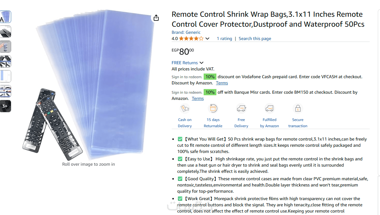The width and height of the screenshot is (380, 215).
Task: Open the Brand: Generic link
Action: (x=186, y=32)
